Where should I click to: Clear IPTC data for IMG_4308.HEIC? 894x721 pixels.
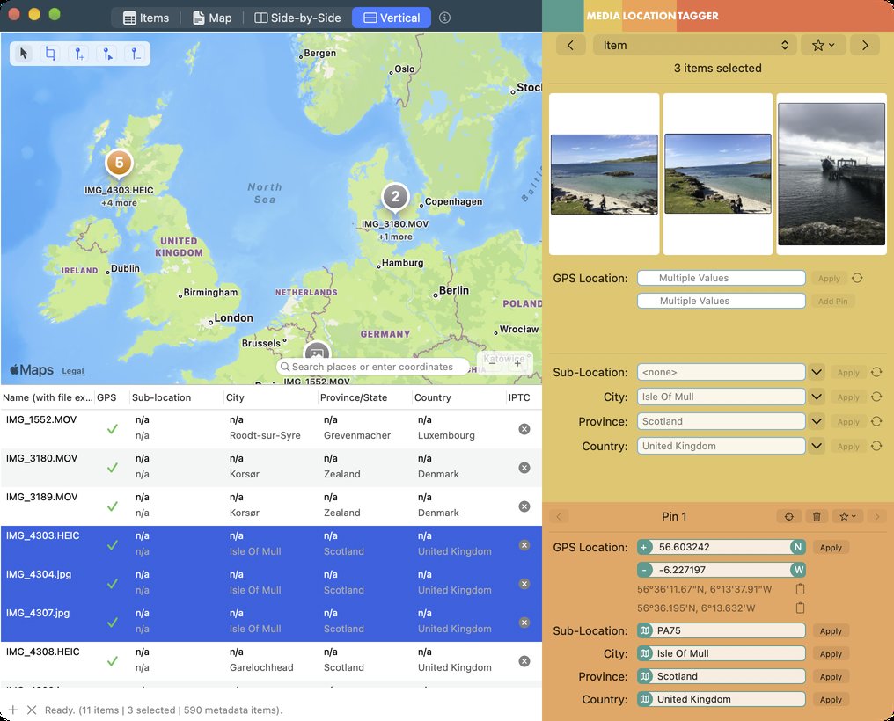pos(524,661)
